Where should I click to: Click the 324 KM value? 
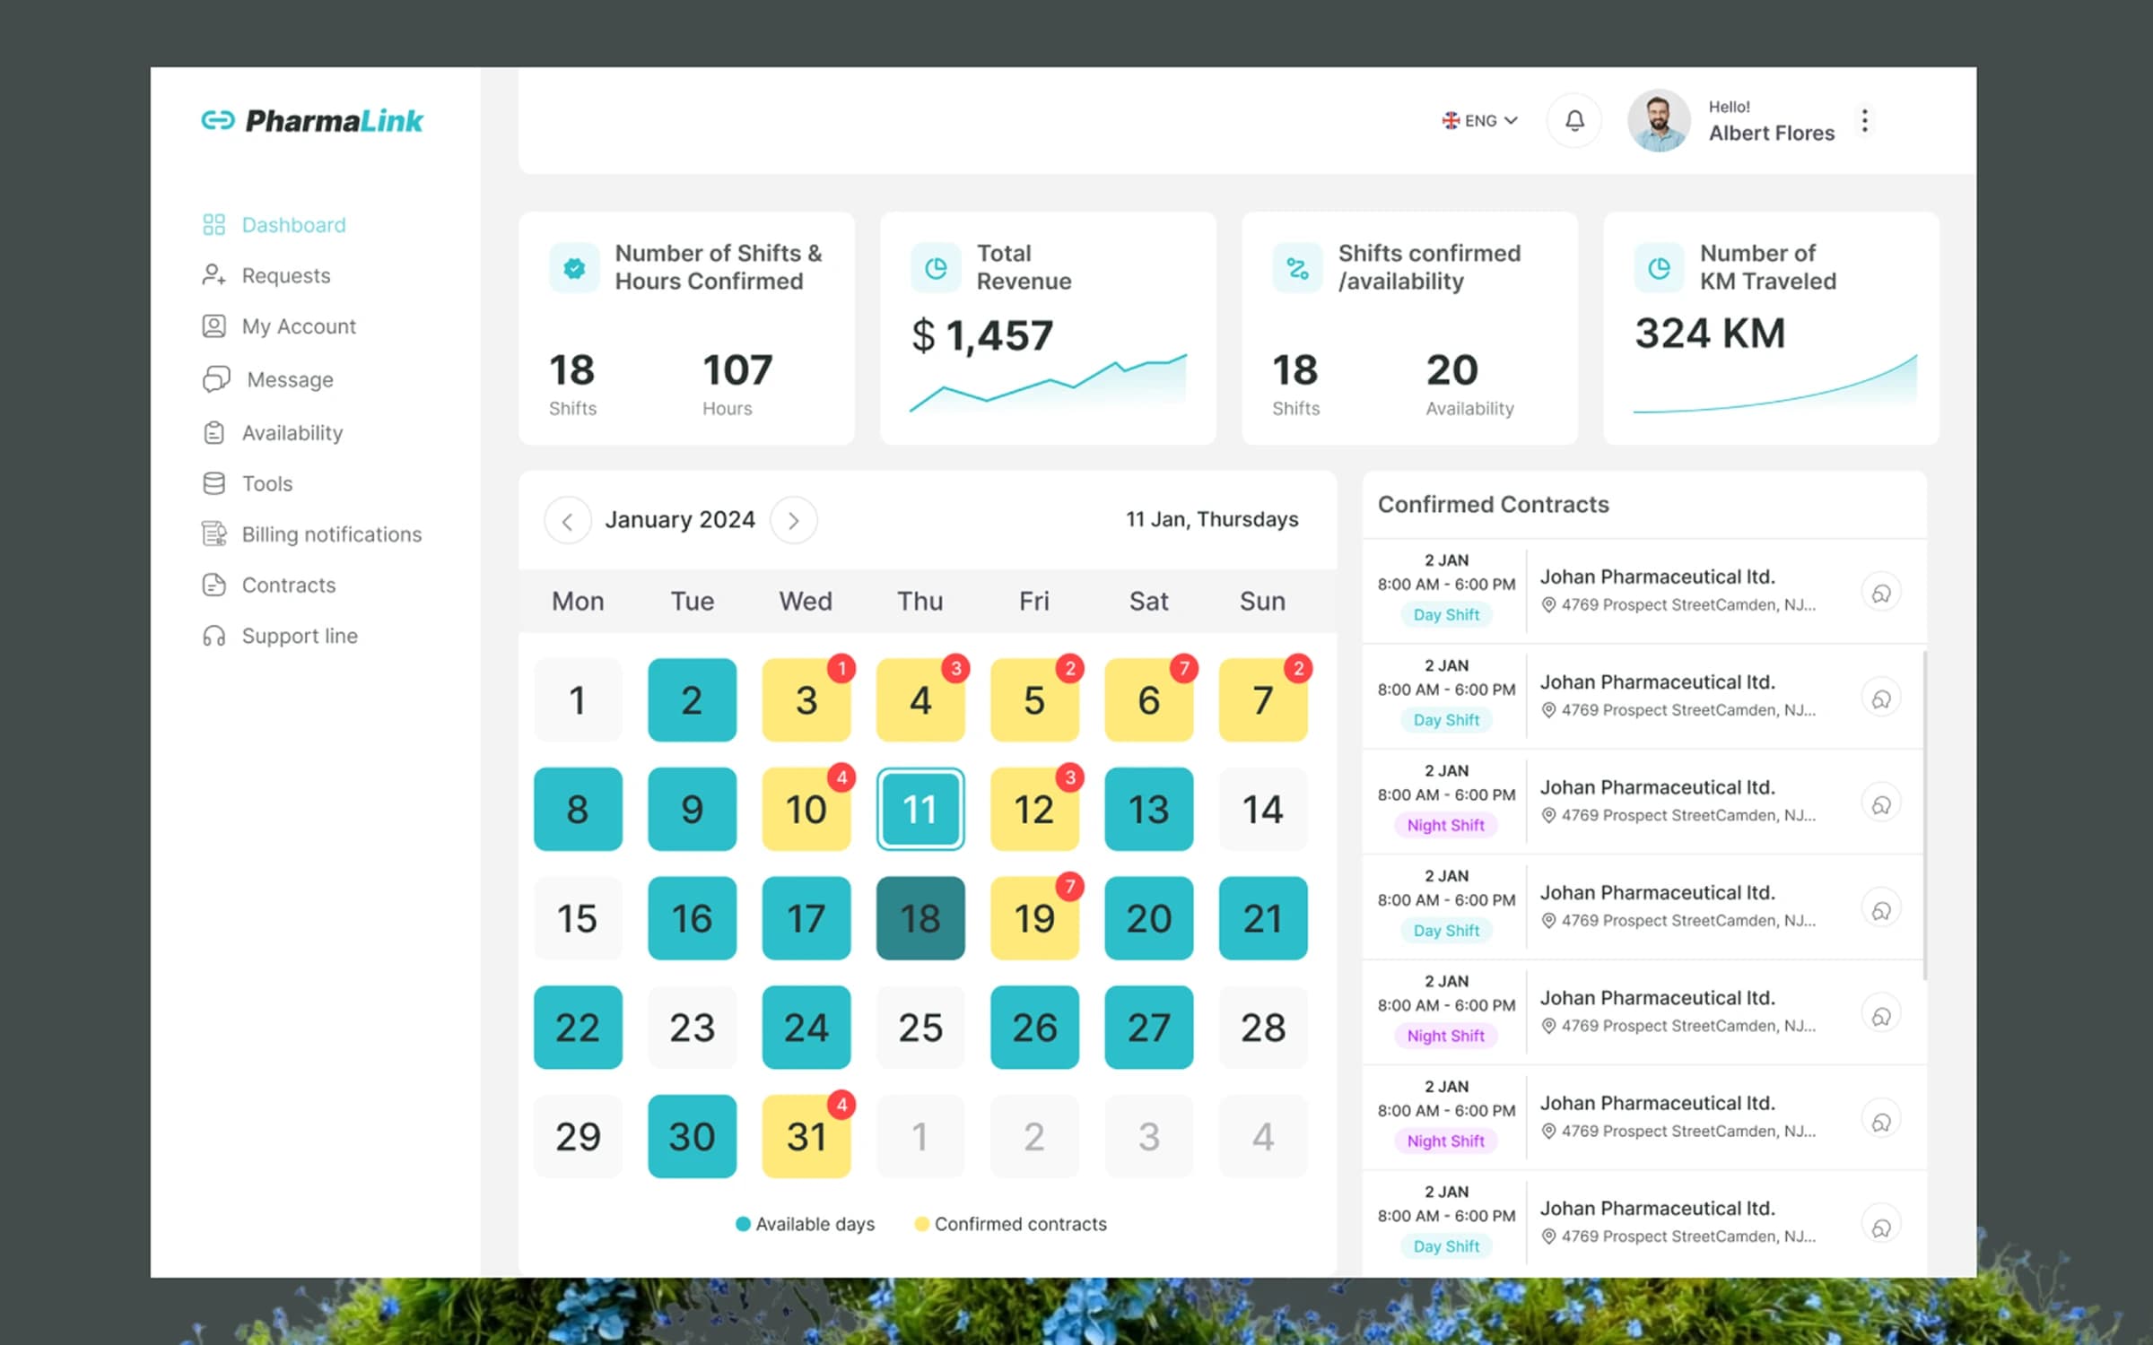point(1710,334)
